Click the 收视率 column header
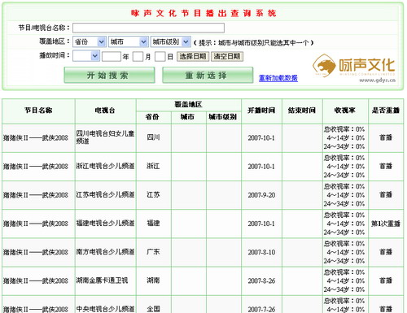The image size is (407, 313). click(x=345, y=111)
